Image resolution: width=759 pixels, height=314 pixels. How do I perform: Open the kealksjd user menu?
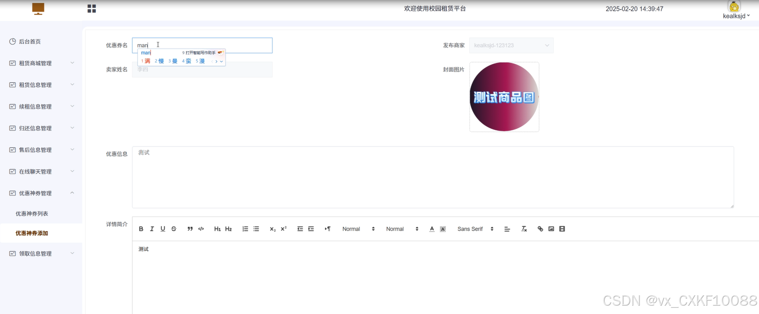click(x=736, y=16)
